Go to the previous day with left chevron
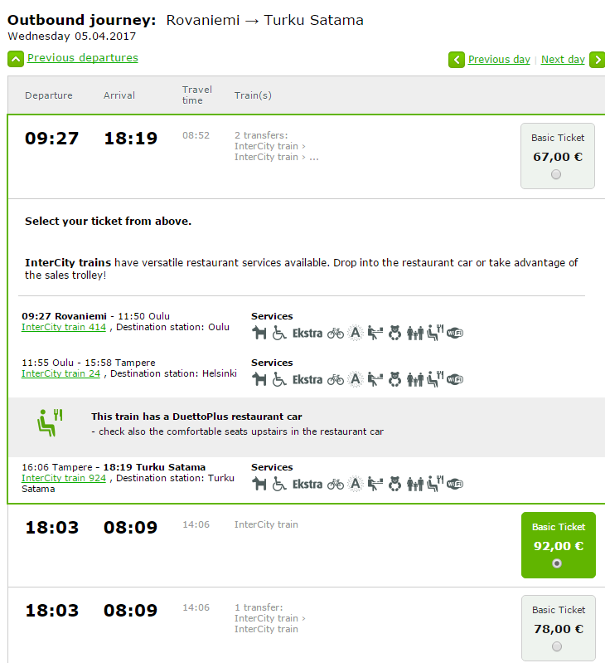The image size is (605, 663). (x=457, y=60)
